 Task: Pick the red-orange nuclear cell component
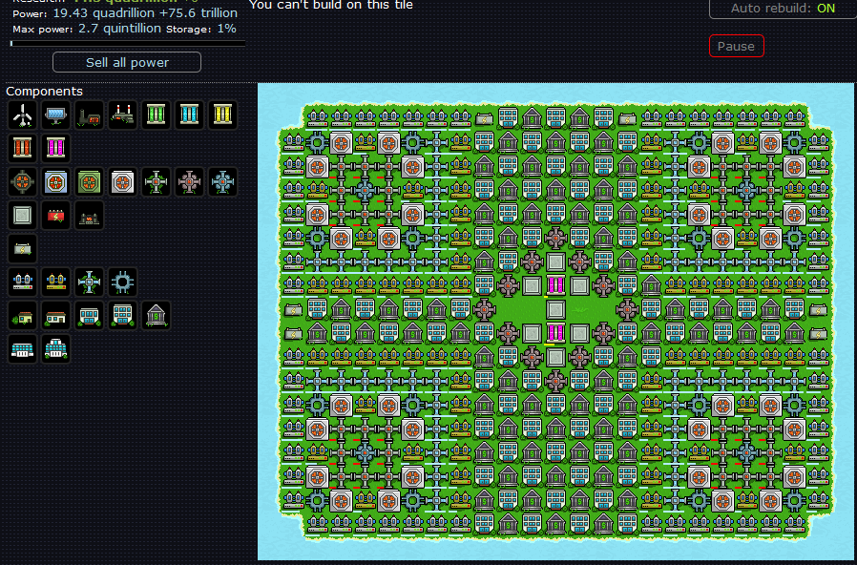click(x=22, y=148)
